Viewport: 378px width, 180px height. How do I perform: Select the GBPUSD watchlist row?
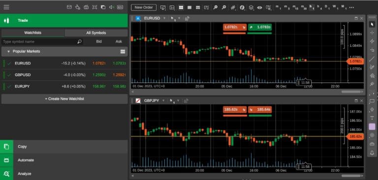(x=64, y=75)
